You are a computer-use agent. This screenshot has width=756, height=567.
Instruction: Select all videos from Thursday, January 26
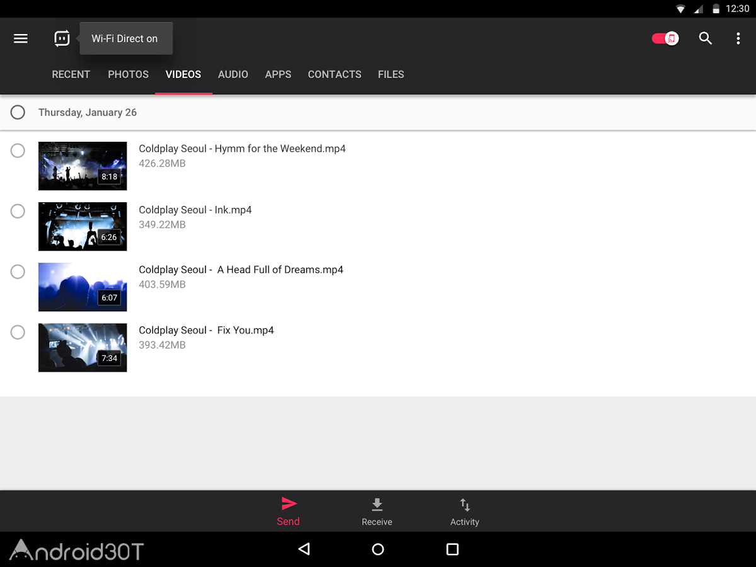(18, 112)
